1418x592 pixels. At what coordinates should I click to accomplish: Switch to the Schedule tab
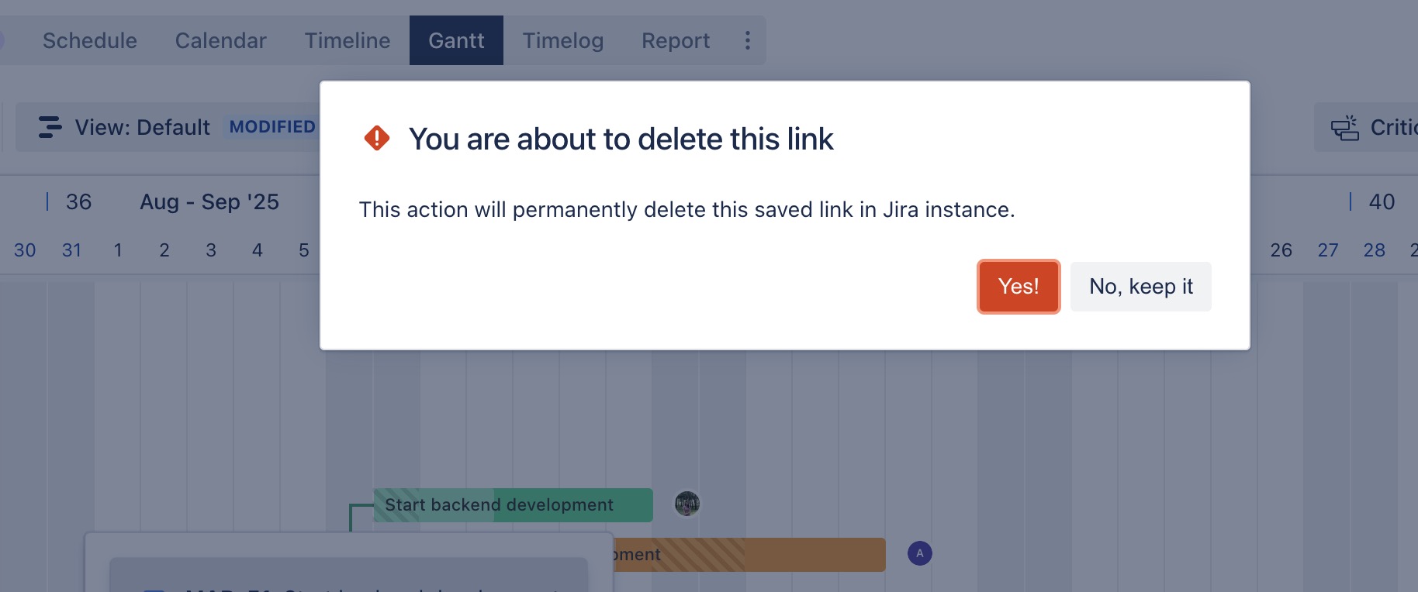point(90,40)
